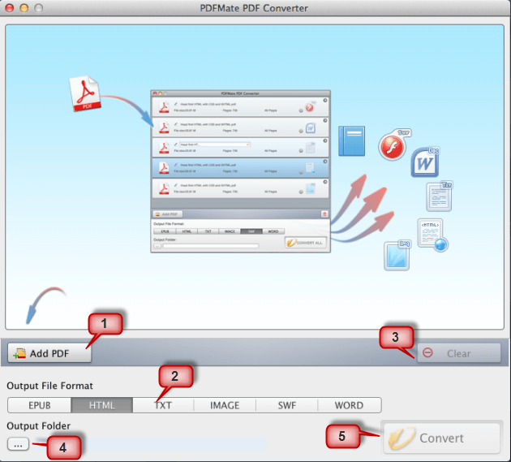Screen dimensions: 511x462
Task: Click the Add PDF button
Action: (x=49, y=353)
